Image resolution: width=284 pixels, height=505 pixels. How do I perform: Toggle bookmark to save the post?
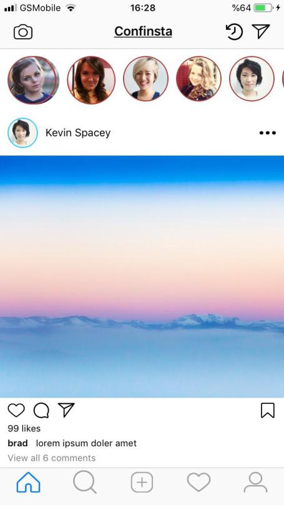tap(268, 410)
